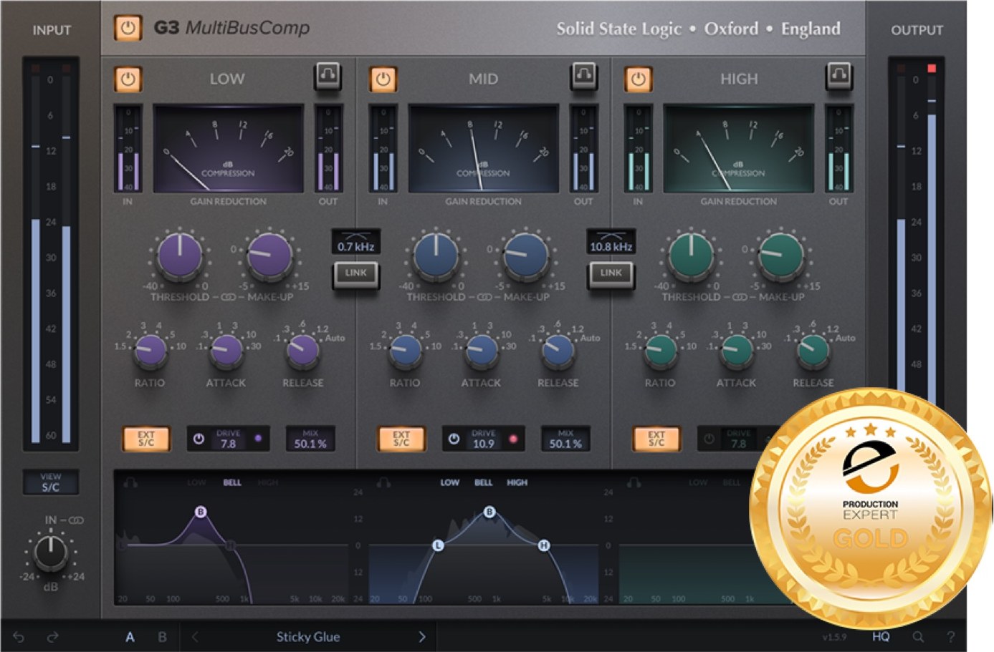994x652 pixels.
Task: Bypass the LOW band with its power button
Action: point(128,79)
